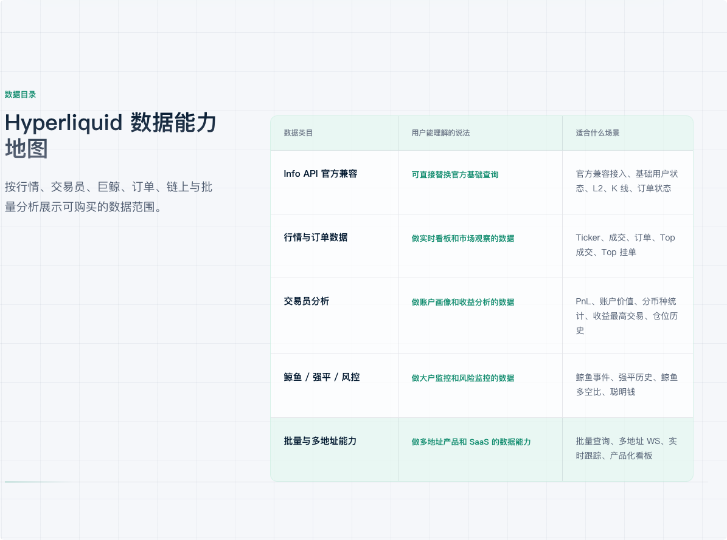The image size is (727, 540).
Task: Select the 行情与订单数据 row title
Action: point(316,238)
